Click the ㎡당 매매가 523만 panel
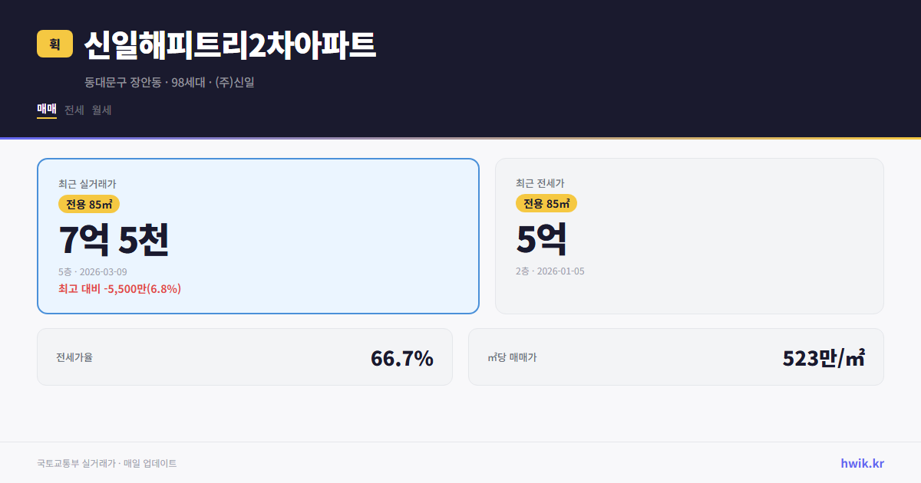 pos(675,356)
